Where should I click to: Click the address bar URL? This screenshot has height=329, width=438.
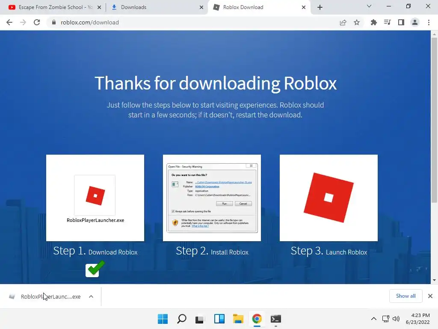coord(90,22)
